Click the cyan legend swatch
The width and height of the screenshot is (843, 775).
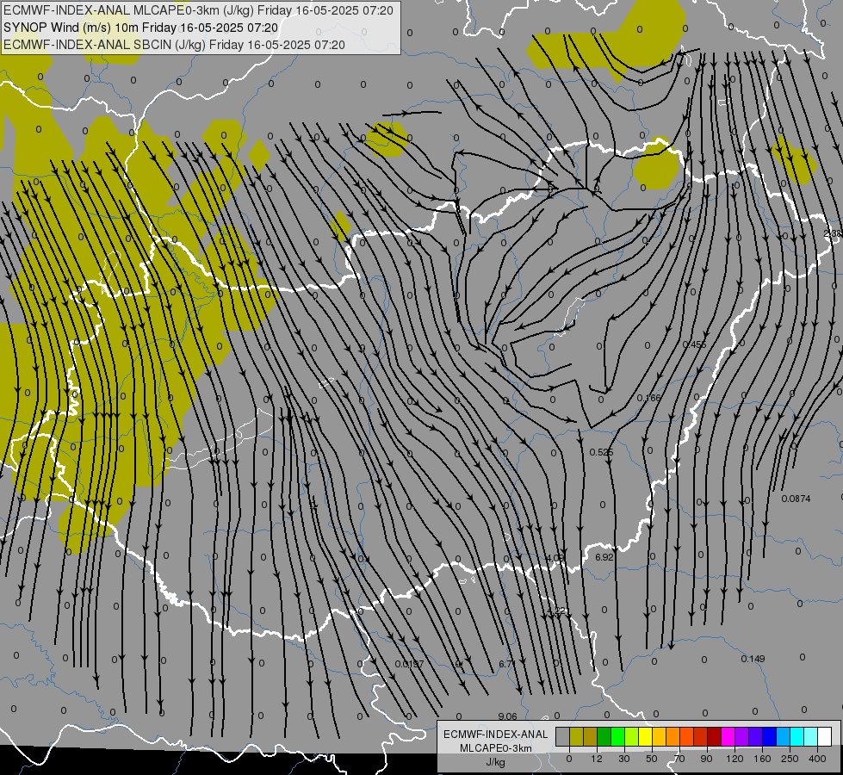(797, 737)
